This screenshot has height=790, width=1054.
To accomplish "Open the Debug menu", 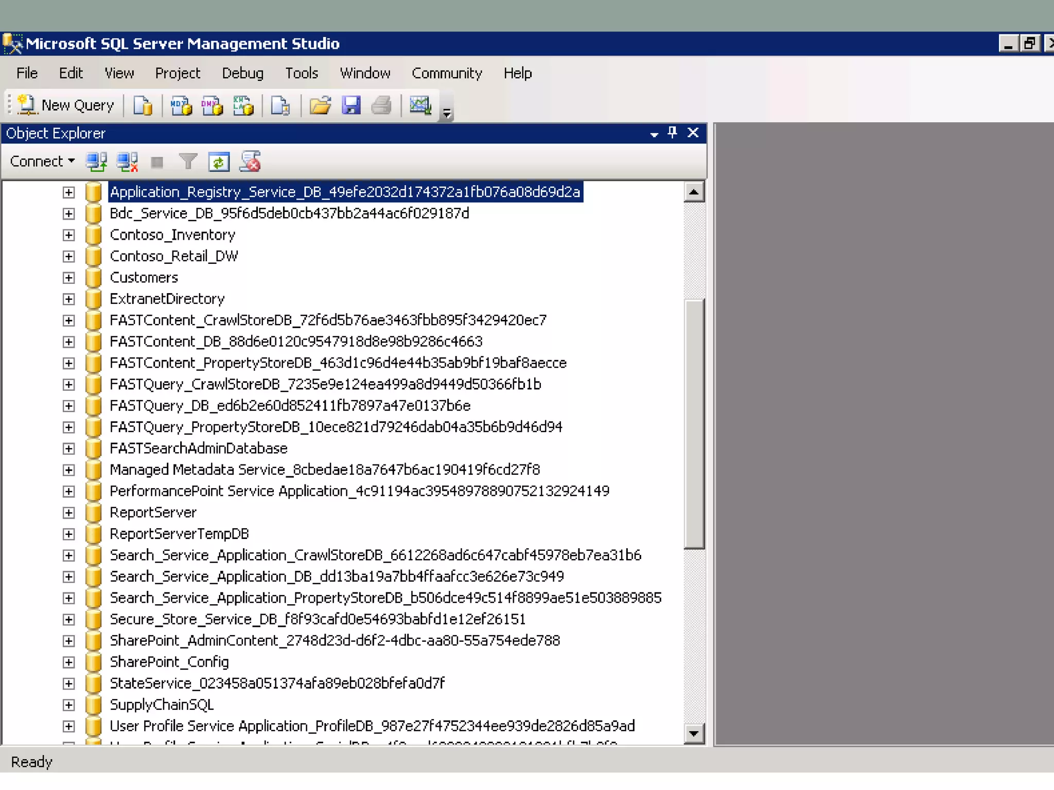I will [242, 74].
